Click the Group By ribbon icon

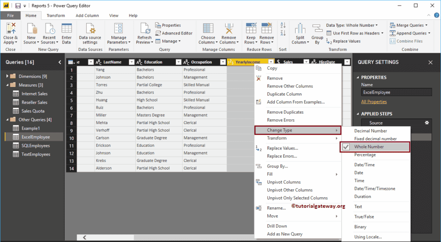pos(317,28)
